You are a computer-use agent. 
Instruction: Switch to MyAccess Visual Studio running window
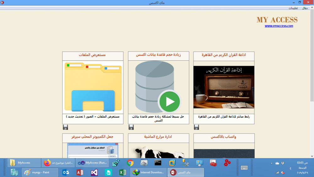[x=92, y=163]
